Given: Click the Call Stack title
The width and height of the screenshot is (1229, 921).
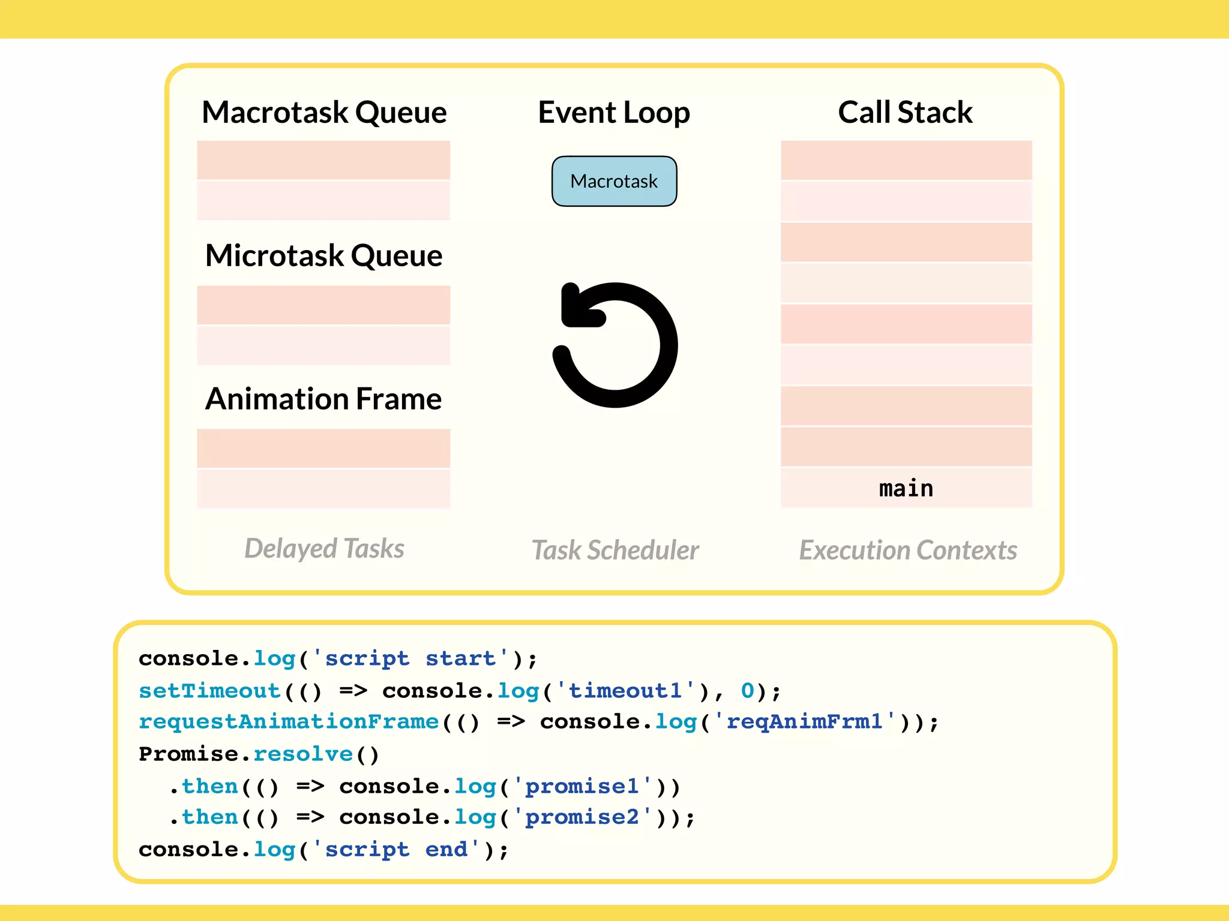Looking at the screenshot, I should (905, 112).
